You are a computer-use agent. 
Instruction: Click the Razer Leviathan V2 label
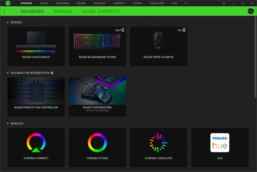tap(36, 57)
